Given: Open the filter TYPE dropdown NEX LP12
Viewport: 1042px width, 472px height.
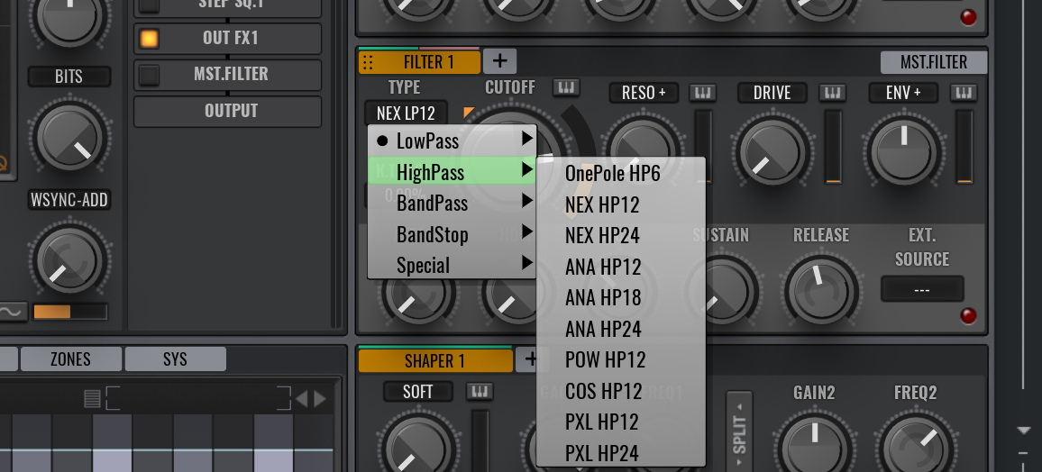Looking at the screenshot, I should point(406,113).
